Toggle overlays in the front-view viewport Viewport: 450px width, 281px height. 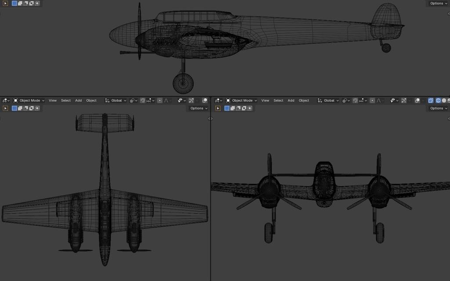pos(417,100)
